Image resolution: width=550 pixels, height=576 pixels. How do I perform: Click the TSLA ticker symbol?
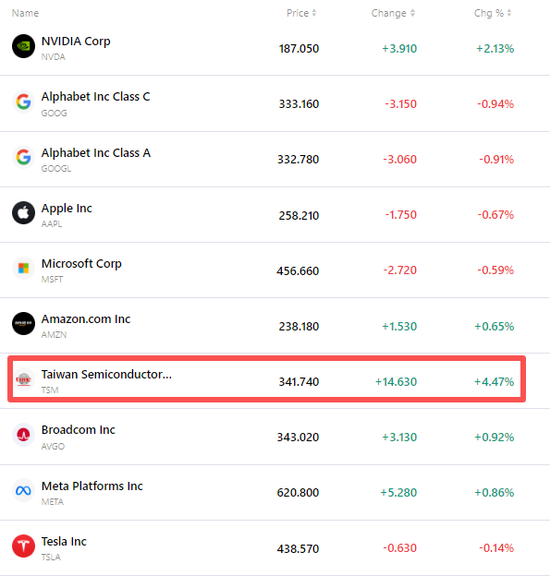point(51,558)
